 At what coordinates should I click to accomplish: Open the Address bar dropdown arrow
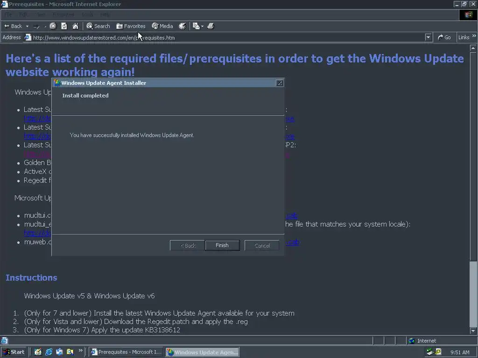428,37
